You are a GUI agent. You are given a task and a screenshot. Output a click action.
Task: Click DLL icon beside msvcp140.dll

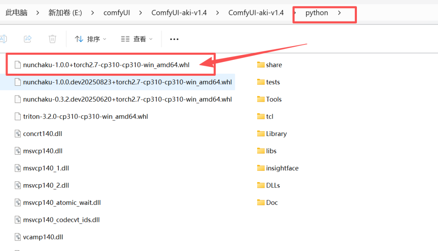point(17,151)
